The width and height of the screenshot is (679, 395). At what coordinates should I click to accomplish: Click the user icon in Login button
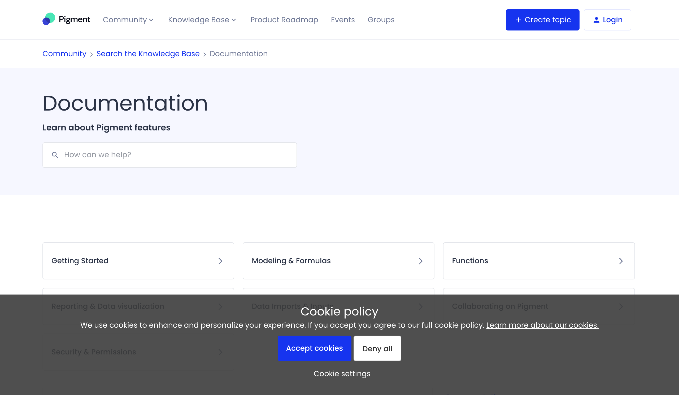pyautogui.click(x=596, y=20)
